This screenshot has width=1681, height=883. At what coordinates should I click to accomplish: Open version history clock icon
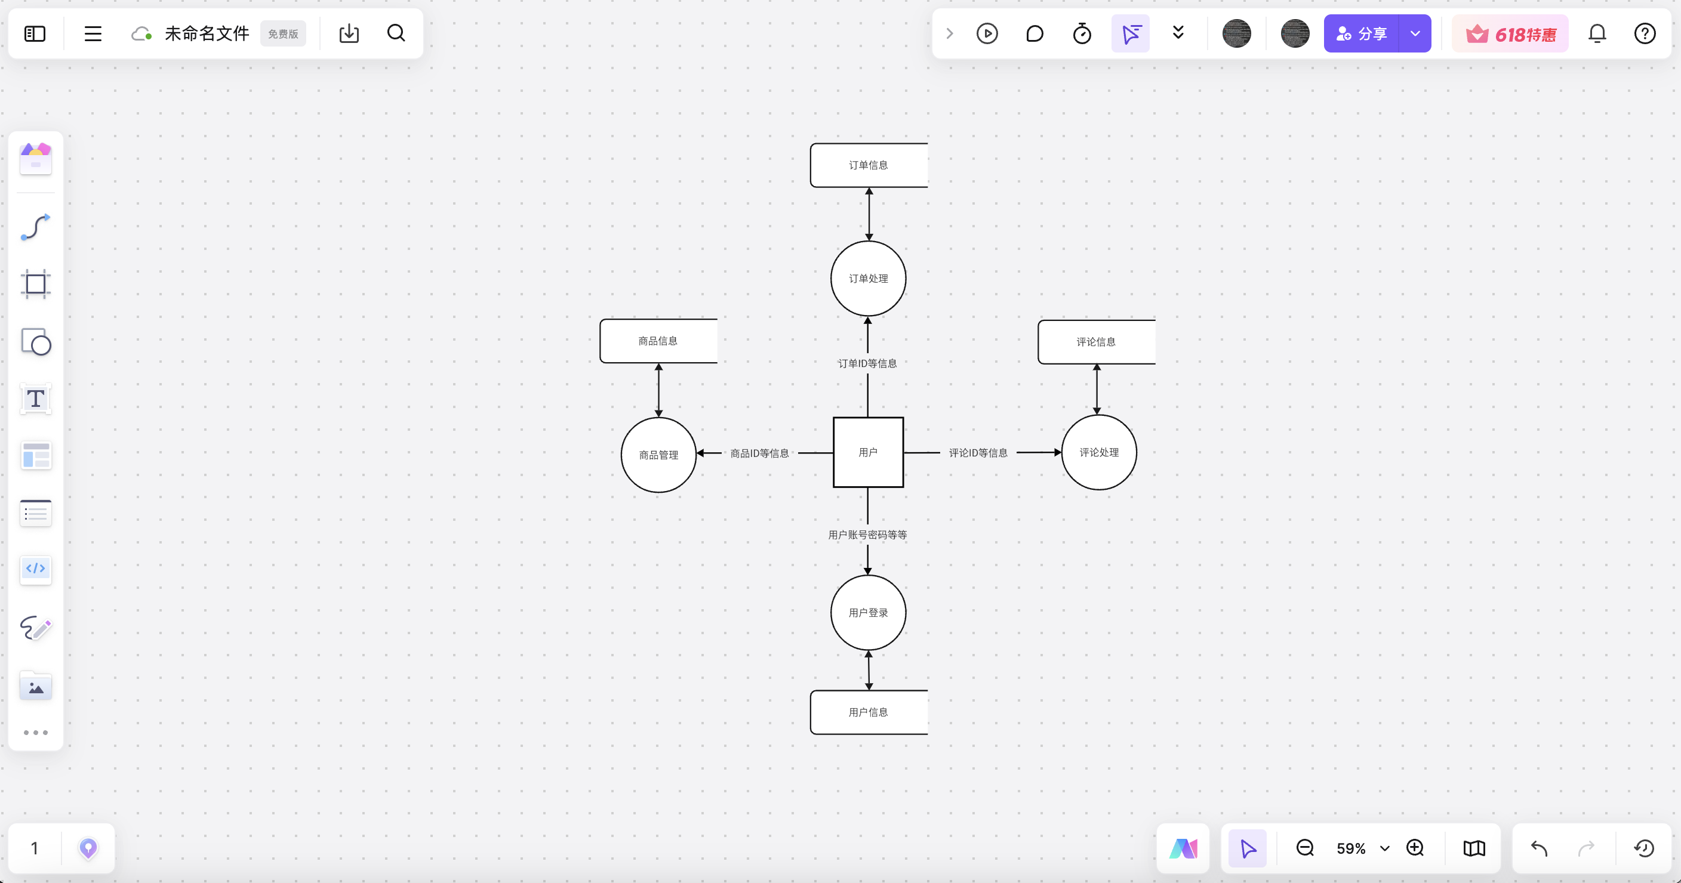(1644, 848)
